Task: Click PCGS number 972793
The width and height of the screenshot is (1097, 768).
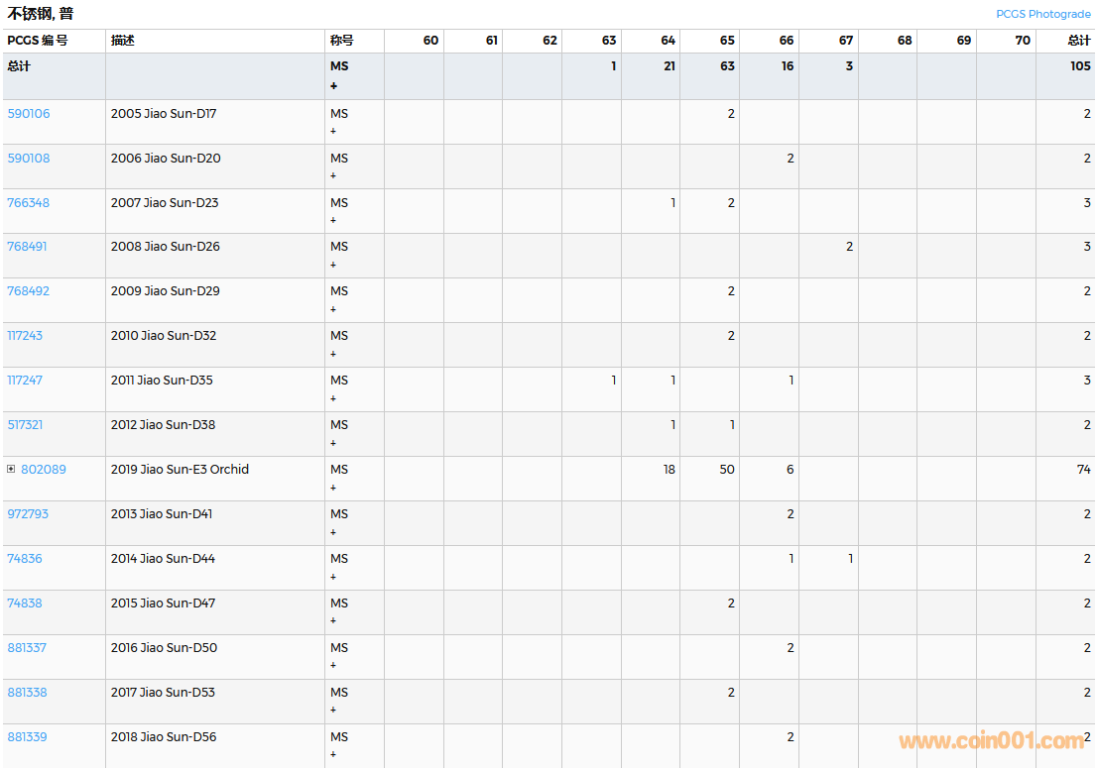Action: point(28,514)
